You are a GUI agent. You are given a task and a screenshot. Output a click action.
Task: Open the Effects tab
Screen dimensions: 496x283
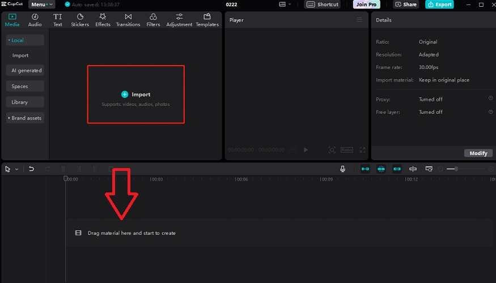pyautogui.click(x=103, y=20)
